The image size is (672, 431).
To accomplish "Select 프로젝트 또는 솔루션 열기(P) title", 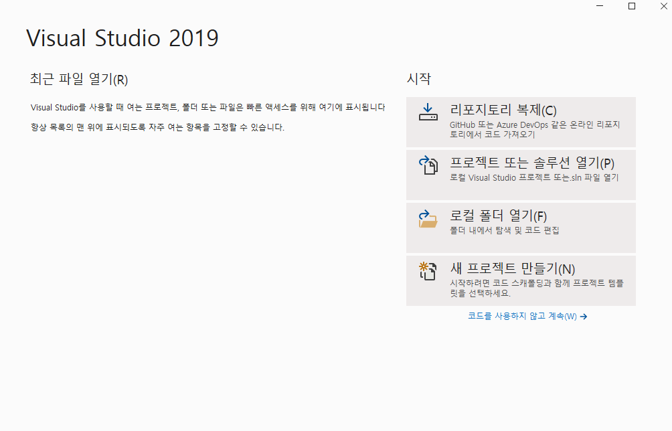I will 532,163.
